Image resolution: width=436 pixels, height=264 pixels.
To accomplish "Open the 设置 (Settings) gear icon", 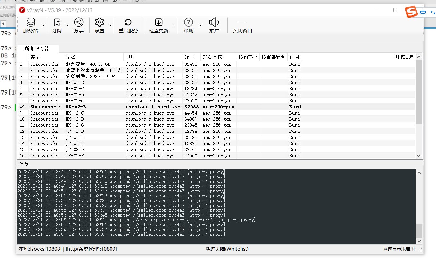I will click(x=100, y=22).
